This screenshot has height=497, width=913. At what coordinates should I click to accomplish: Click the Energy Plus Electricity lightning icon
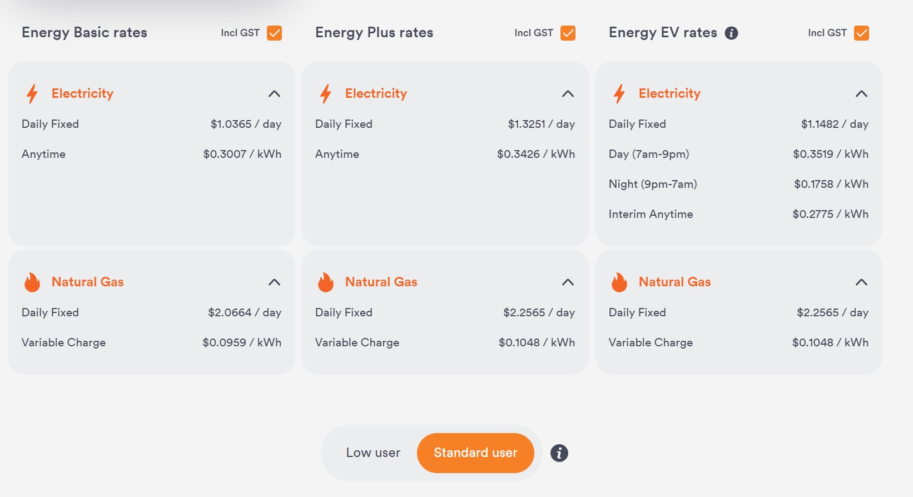326,93
